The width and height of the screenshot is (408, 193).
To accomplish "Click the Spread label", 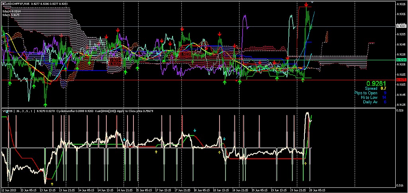I will [x=371, y=89].
